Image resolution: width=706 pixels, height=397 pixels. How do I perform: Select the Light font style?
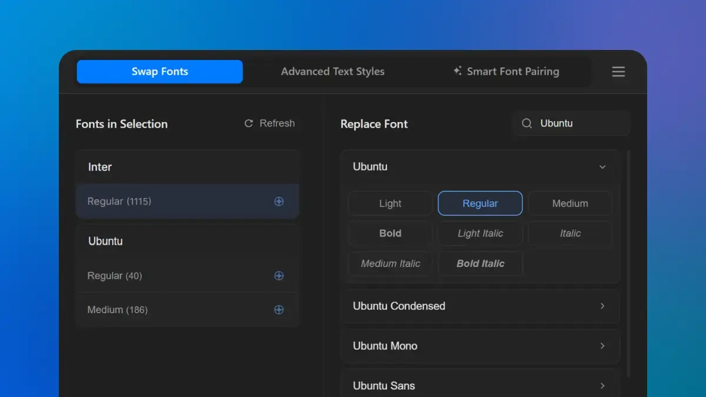pyautogui.click(x=390, y=203)
